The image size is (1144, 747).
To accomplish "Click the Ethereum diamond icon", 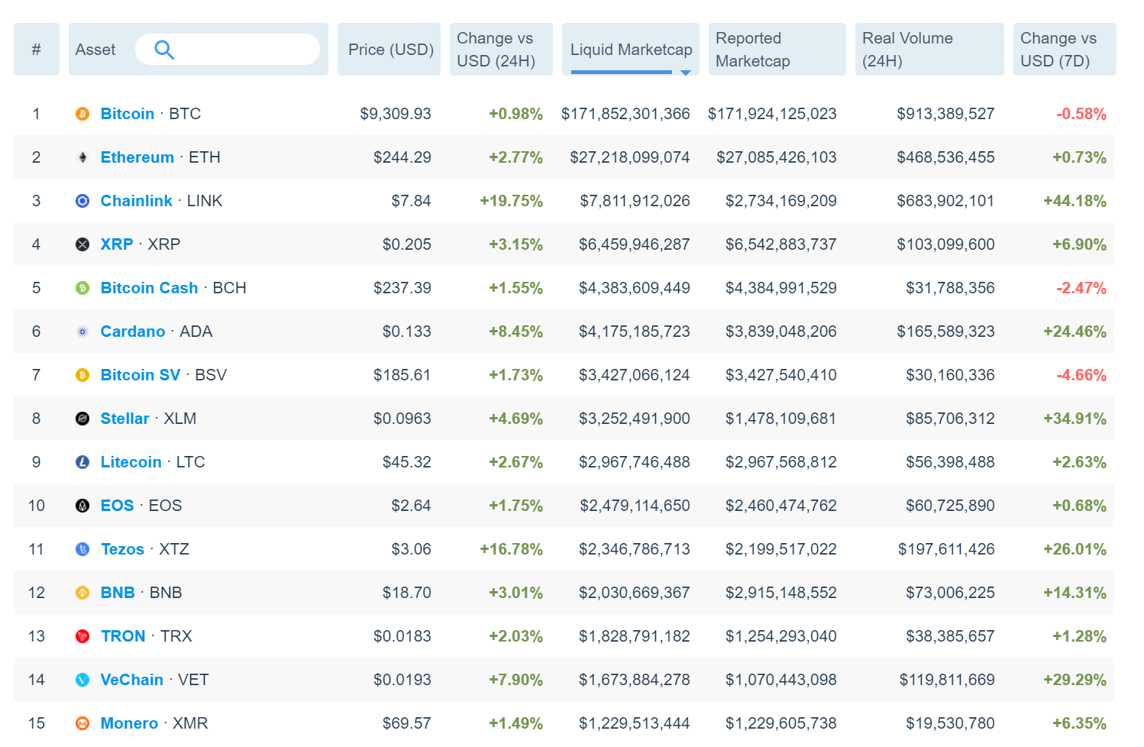I will [x=82, y=157].
